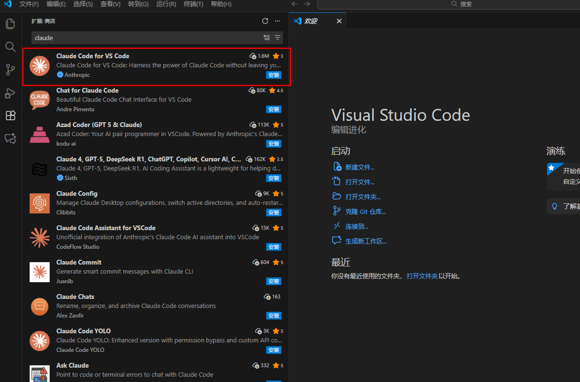Open the 选择(S) menu
580x382 pixels.
(x=84, y=4)
